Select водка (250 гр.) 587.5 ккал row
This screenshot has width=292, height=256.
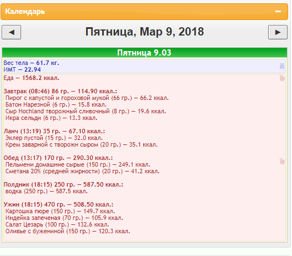tap(47, 192)
